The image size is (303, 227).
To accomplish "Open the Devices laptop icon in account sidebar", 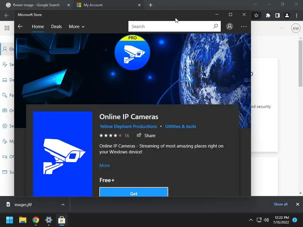I will [x=5, y=80].
